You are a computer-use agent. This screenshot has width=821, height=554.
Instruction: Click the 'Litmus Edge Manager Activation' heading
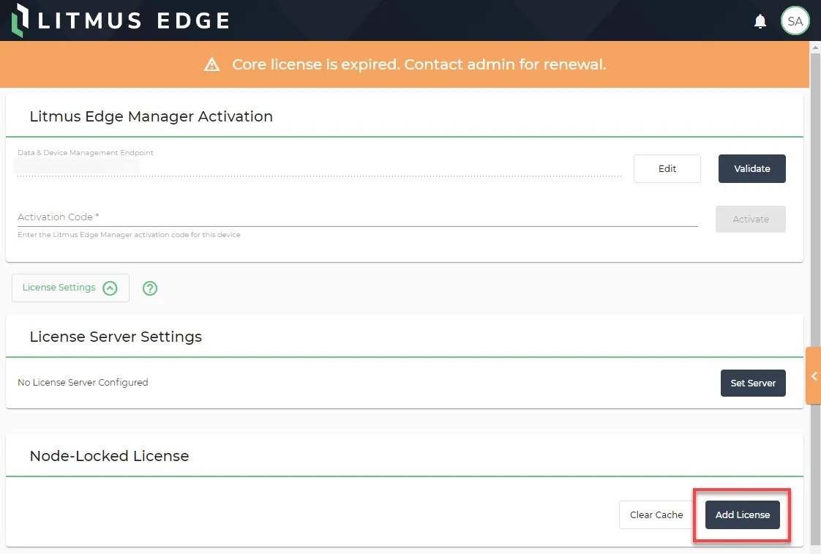tap(151, 116)
